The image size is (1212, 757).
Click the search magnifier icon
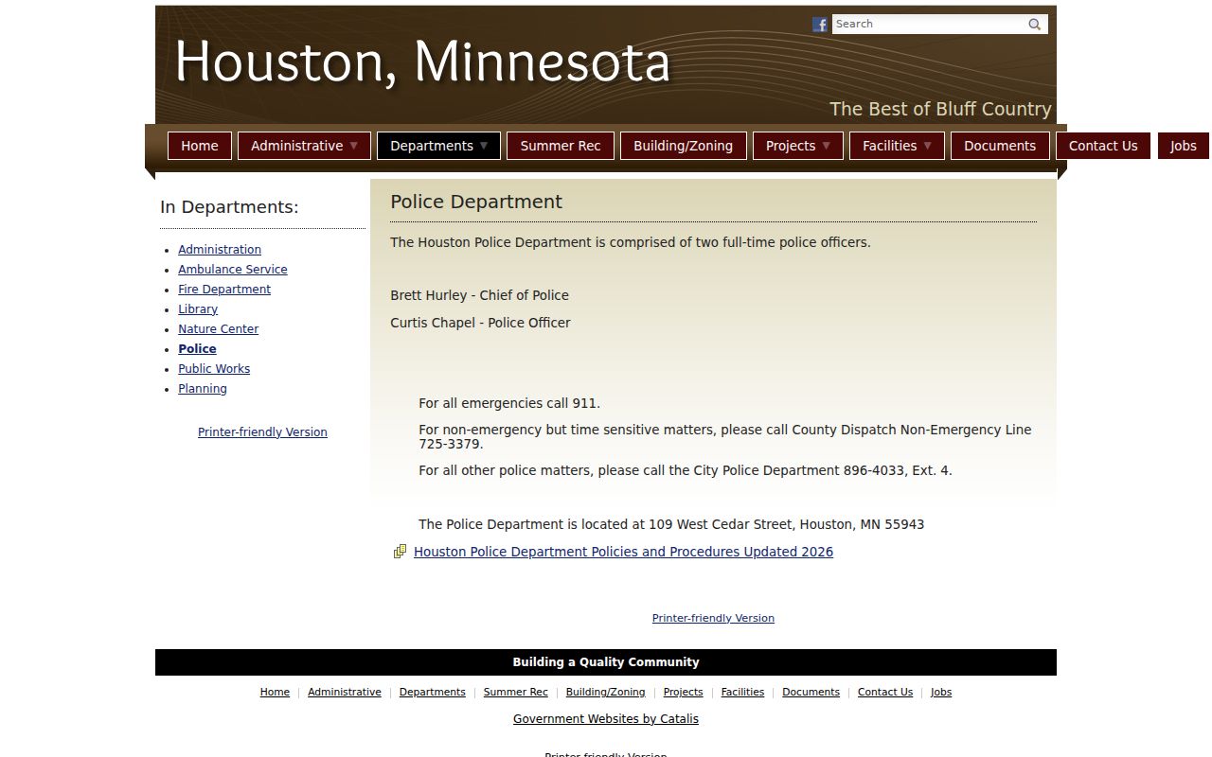pos(1035,25)
